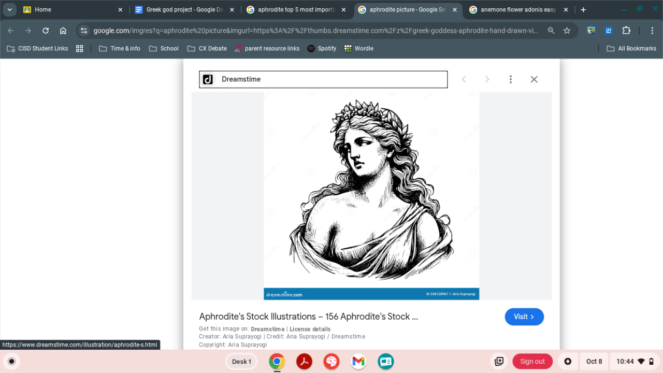The image size is (663, 373).
Task: Close the Home tab
Action: (x=120, y=10)
